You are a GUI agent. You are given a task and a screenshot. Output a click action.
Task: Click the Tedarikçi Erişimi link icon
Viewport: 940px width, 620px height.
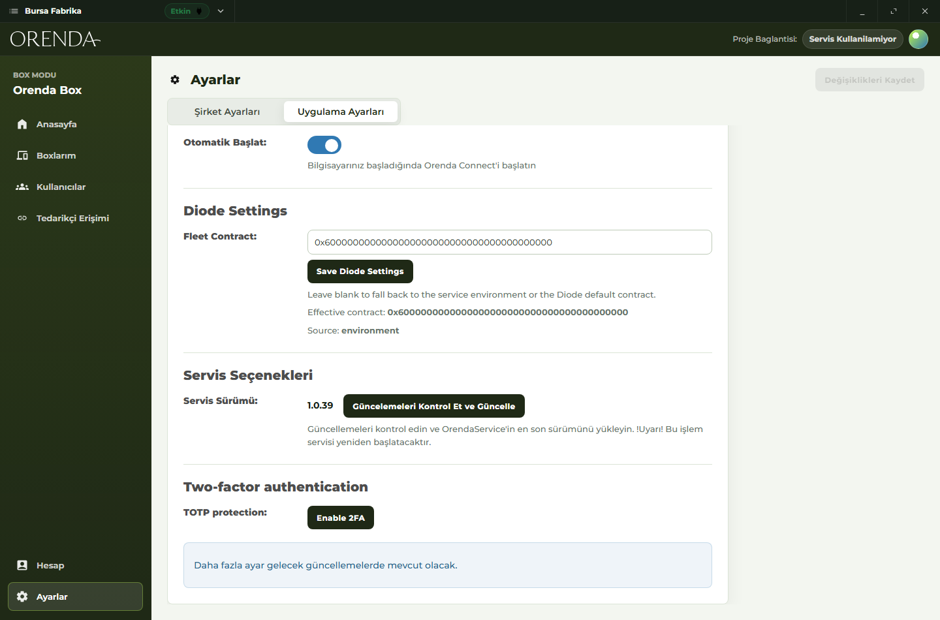point(22,218)
